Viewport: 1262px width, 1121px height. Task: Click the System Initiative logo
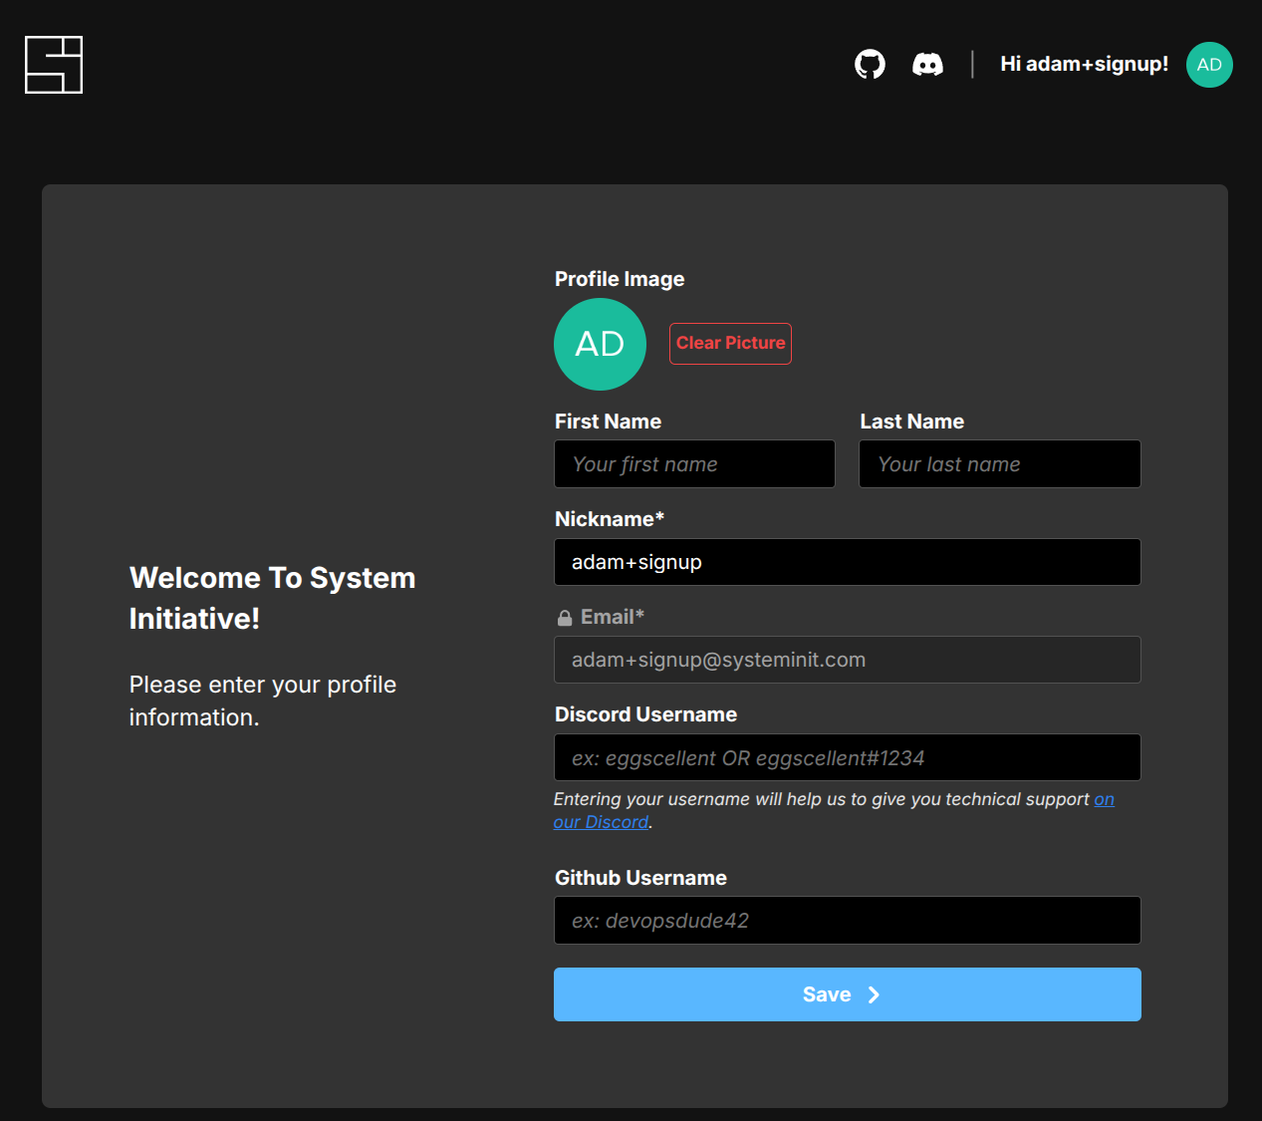pyautogui.click(x=54, y=65)
